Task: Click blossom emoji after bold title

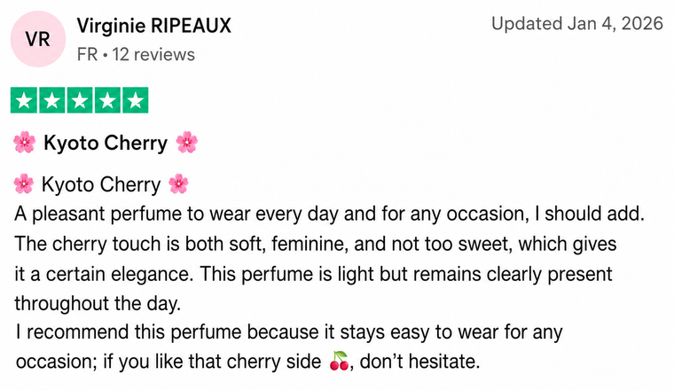Action: [187, 142]
